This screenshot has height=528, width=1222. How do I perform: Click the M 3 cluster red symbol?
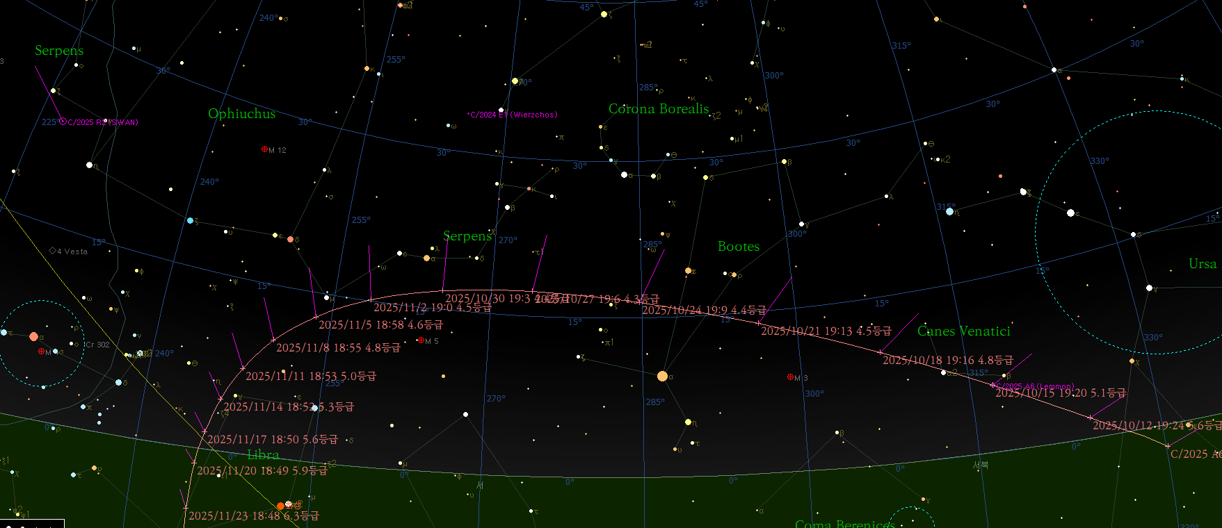pos(790,377)
